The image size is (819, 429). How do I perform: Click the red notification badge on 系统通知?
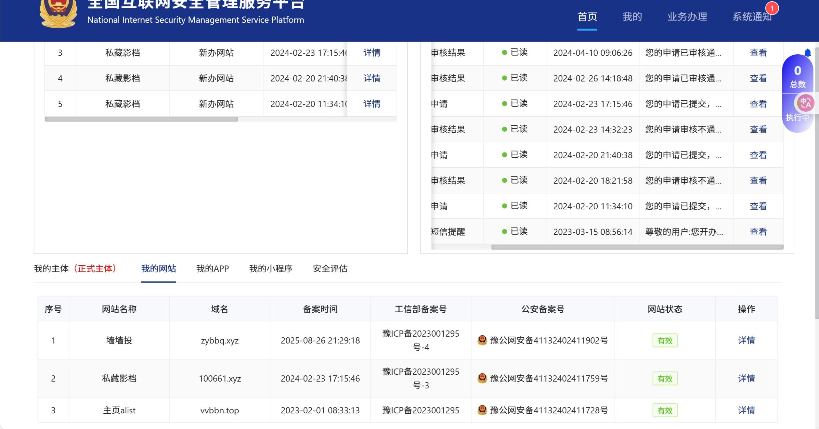point(772,9)
